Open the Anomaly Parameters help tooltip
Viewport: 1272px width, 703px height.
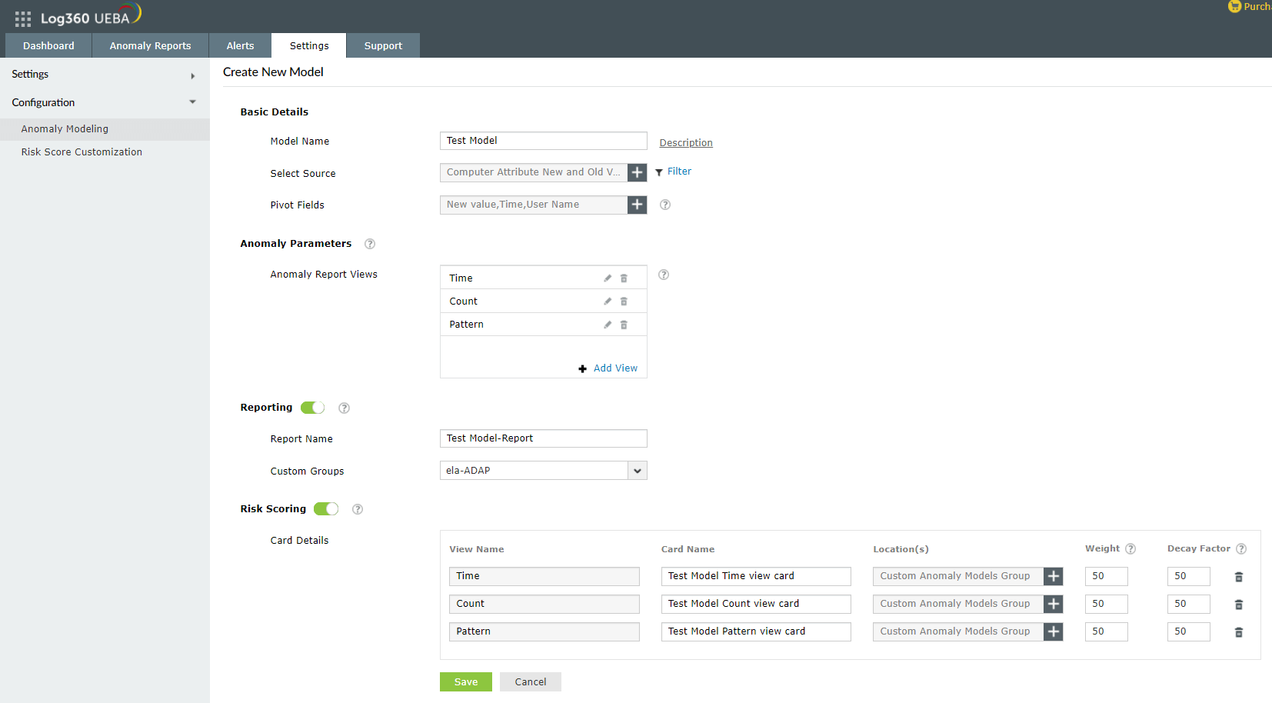click(x=370, y=244)
